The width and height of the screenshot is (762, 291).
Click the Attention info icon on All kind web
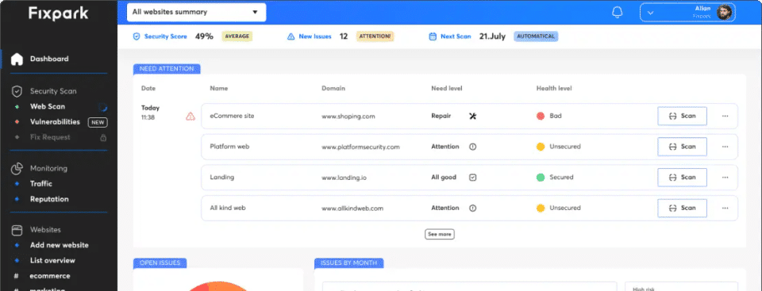pos(472,208)
